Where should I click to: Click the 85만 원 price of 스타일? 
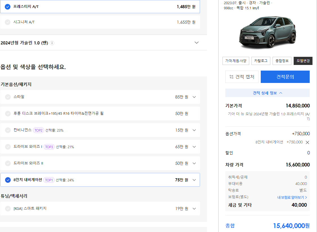click(x=181, y=97)
